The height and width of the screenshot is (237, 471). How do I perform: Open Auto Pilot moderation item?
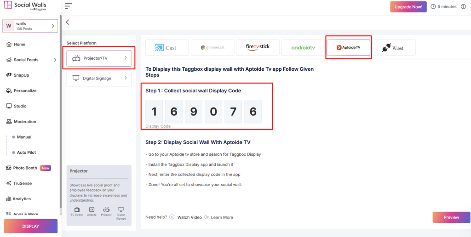[26, 152]
